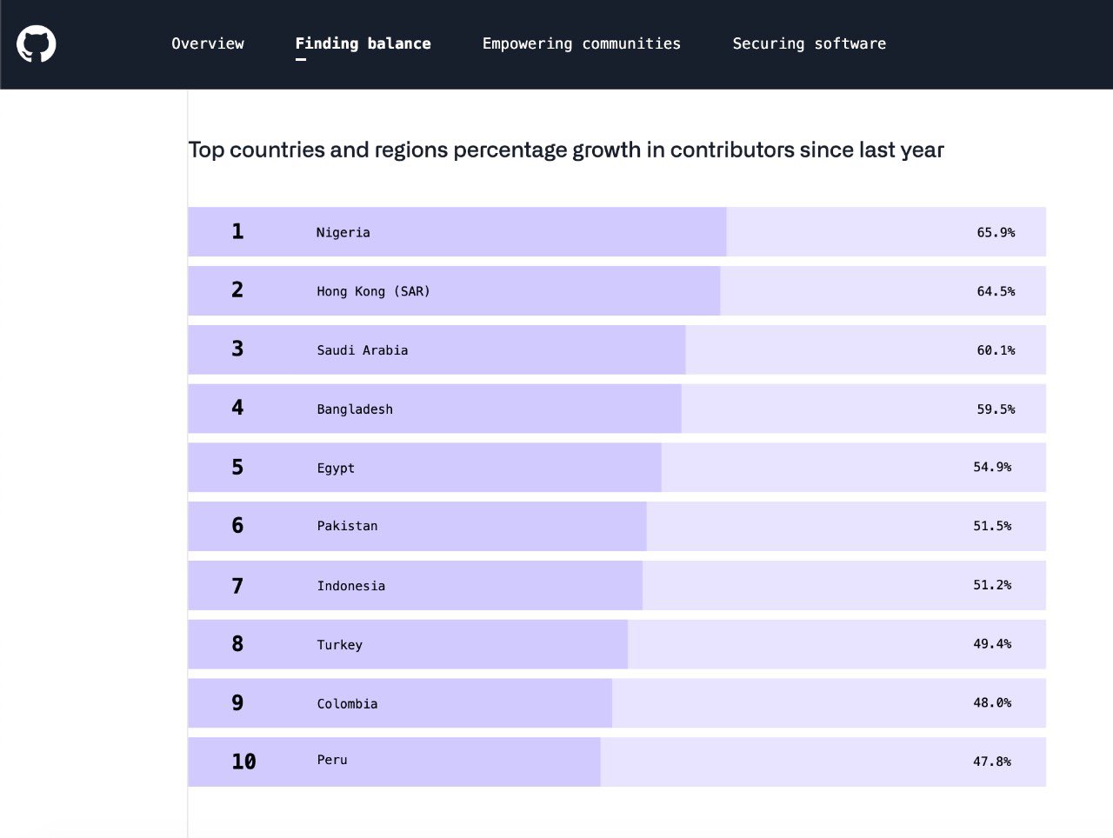Select the Finding balance tab
Screen dimensions: 1113x838
point(363,43)
